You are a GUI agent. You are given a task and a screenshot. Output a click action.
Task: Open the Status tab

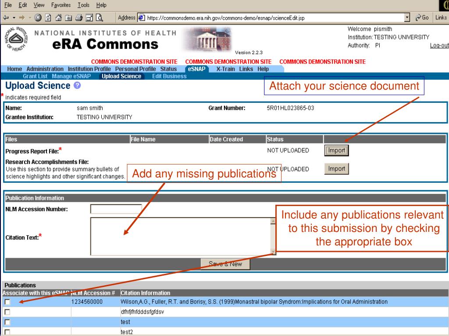[x=168, y=69]
